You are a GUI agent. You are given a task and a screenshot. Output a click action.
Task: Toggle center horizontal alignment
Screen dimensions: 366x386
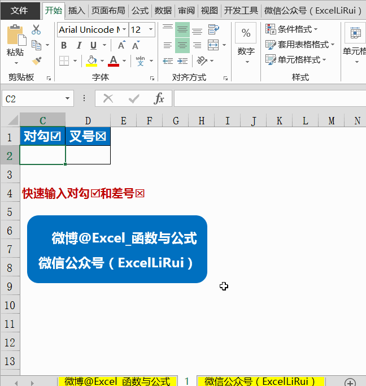pos(182,45)
